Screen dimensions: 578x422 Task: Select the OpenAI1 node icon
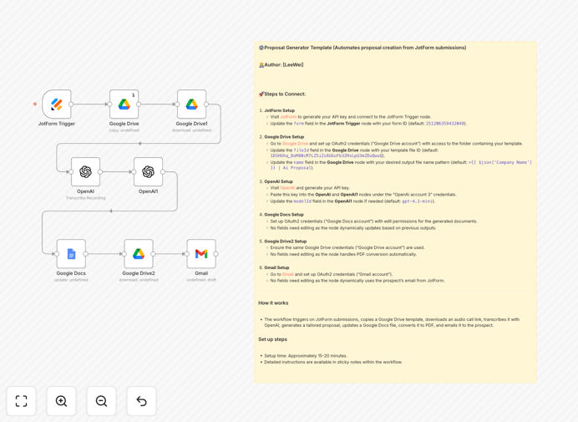[x=148, y=172]
